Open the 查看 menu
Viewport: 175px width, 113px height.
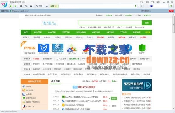(147, 2)
